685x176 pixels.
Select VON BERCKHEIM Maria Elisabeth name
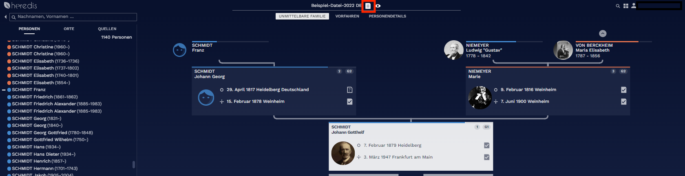594,48
